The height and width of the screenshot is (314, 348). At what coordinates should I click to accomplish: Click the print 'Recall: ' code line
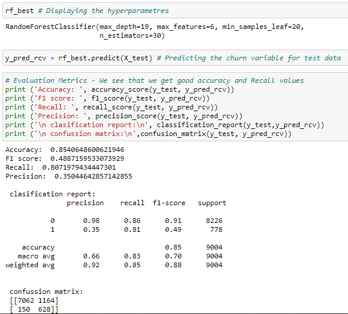pyautogui.click(x=112, y=107)
